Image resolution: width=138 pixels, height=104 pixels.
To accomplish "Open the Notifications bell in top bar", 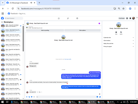I will click(x=130, y=18).
